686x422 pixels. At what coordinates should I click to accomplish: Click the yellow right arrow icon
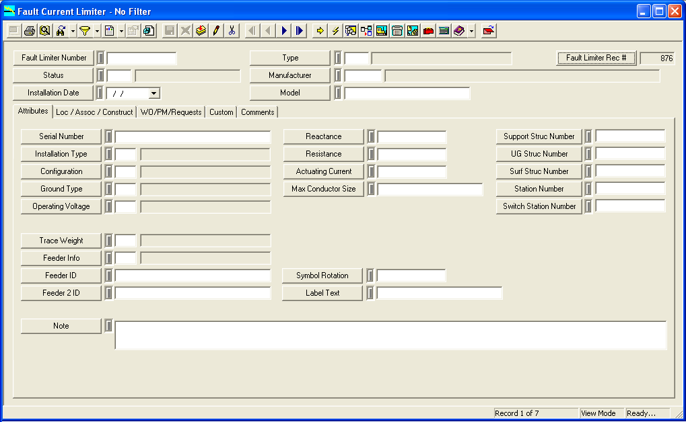click(x=320, y=31)
